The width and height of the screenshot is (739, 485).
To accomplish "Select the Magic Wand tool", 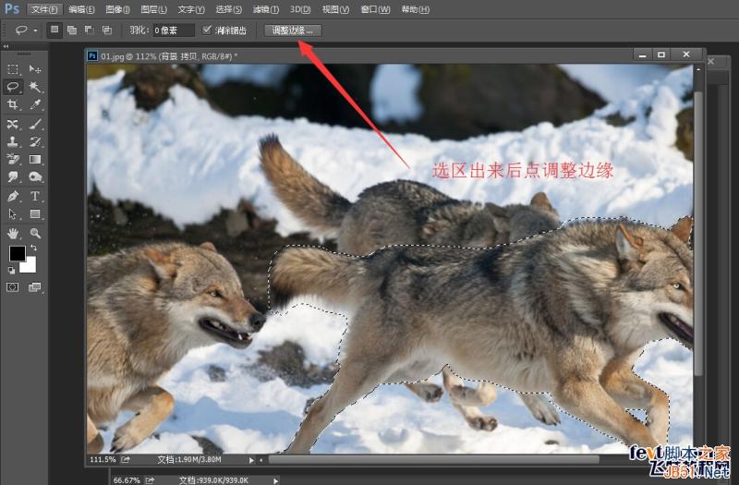I will [x=35, y=87].
